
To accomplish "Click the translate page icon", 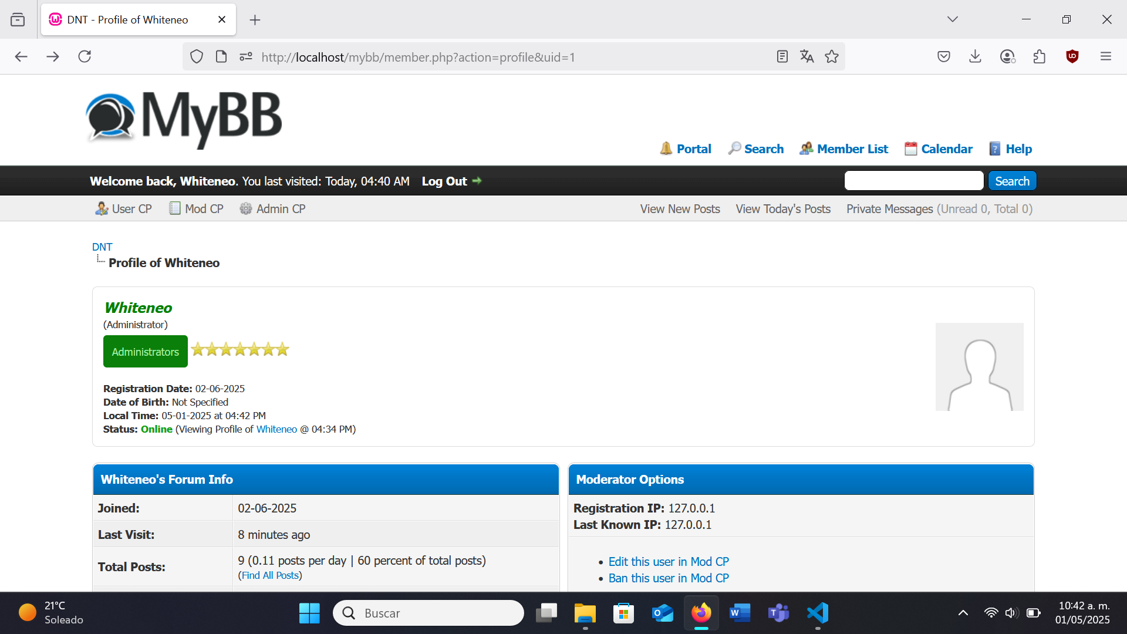I will [807, 56].
